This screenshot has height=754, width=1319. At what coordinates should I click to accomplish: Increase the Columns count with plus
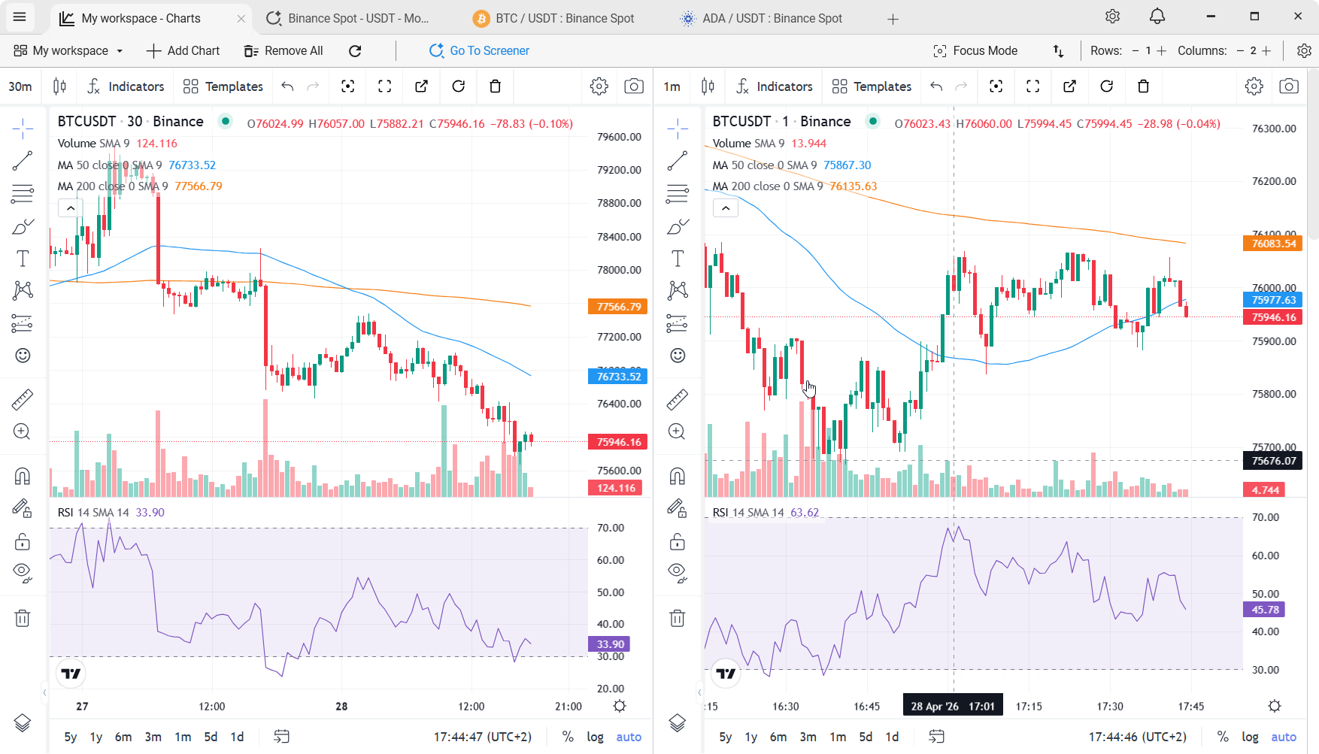pyautogui.click(x=1266, y=50)
